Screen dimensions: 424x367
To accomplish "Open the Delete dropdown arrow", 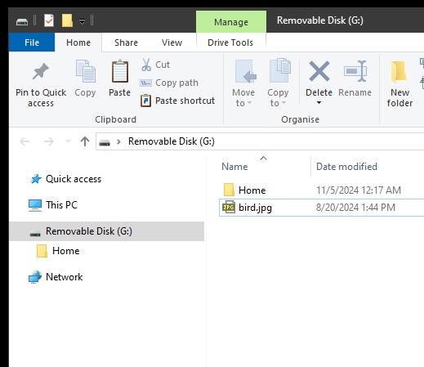I will click(x=319, y=103).
